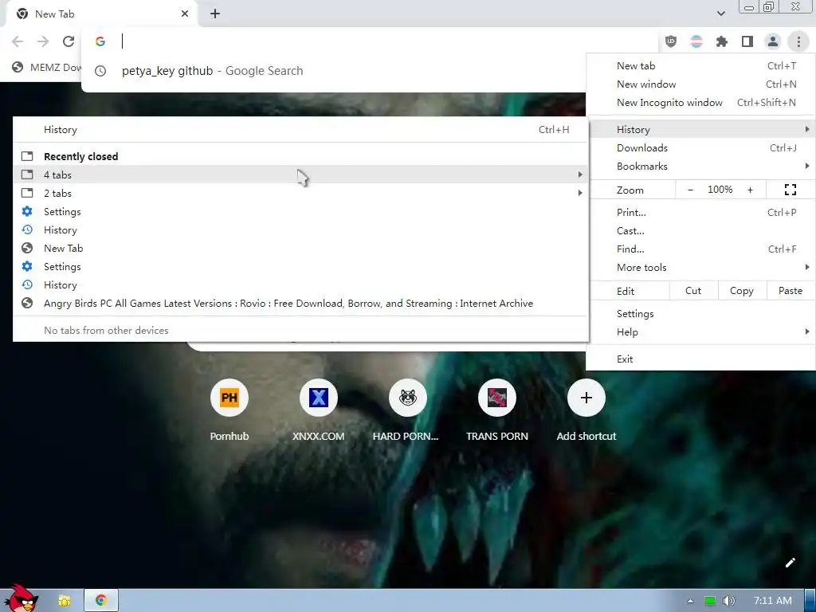
Task: Click the striped flag extension icon
Action: (x=696, y=41)
